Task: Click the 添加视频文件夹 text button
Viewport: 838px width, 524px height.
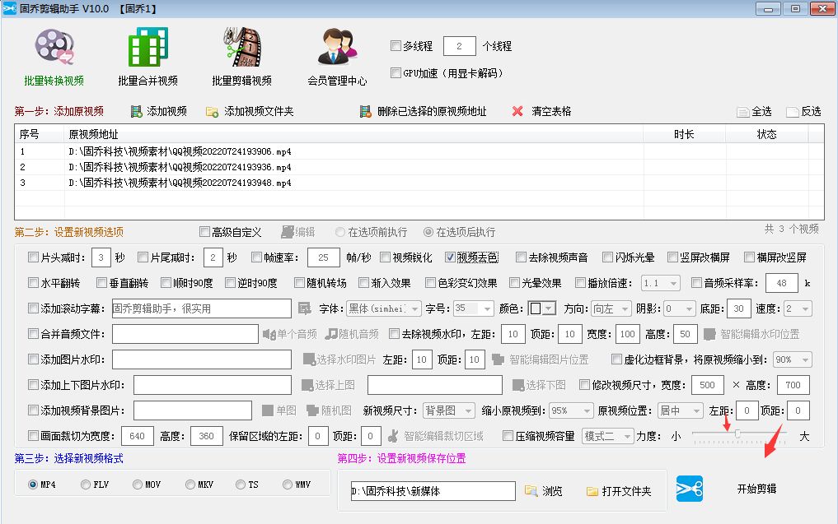Action: click(259, 112)
